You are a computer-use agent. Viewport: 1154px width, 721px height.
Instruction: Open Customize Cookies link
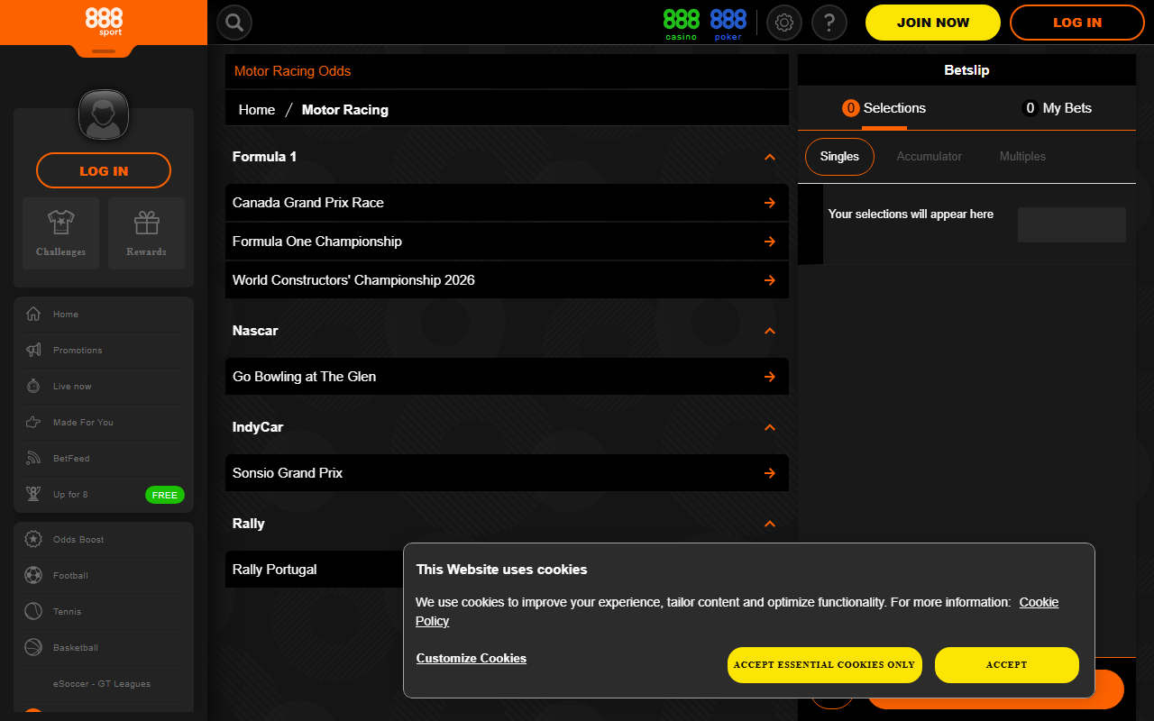click(472, 659)
